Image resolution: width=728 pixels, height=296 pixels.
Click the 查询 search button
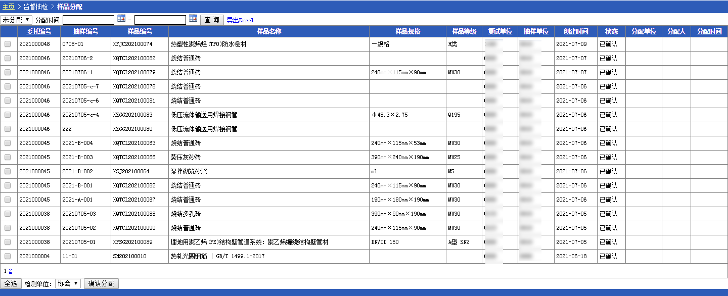(x=212, y=20)
